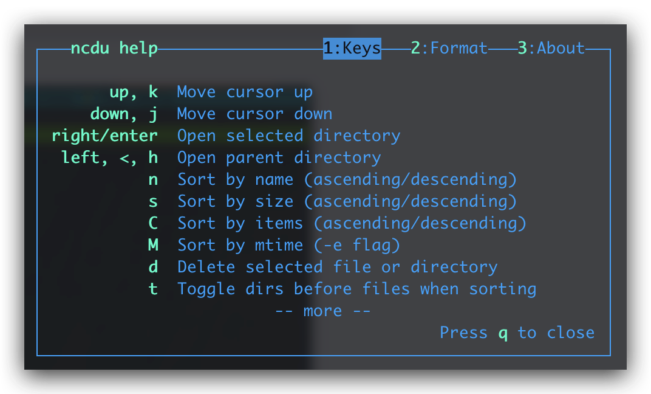
Task: Click the "Press q to close" hint
Action: pyautogui.click(x=517, y=333)
